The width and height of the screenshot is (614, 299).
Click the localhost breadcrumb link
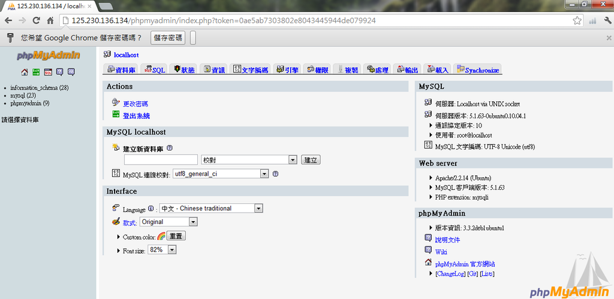[126, 55]
